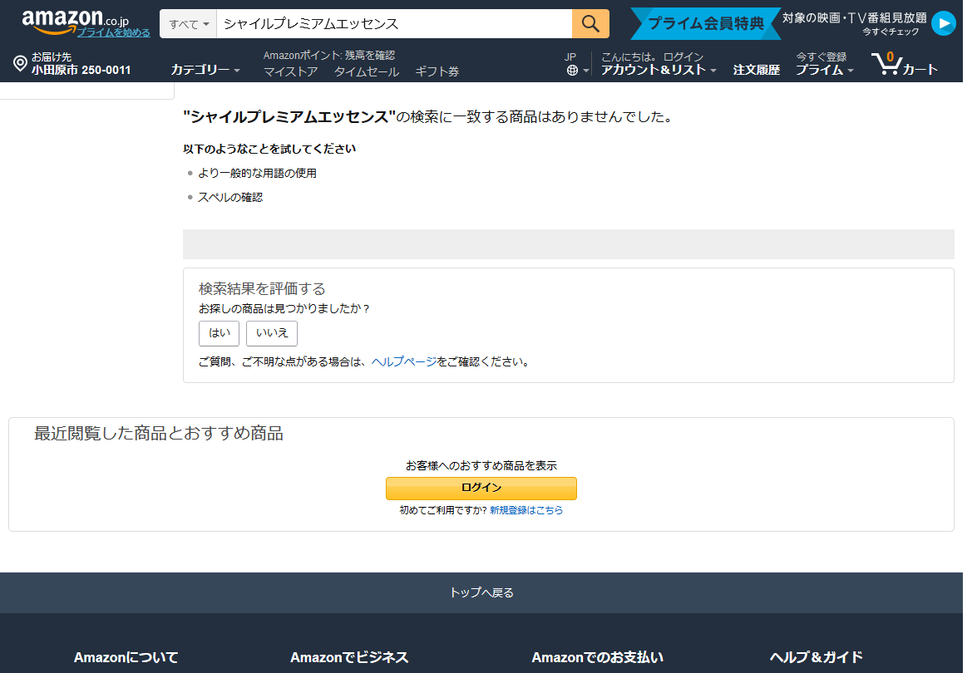Expand the プライム 今すぐ登録 dropdown

[x=824, y=64]
